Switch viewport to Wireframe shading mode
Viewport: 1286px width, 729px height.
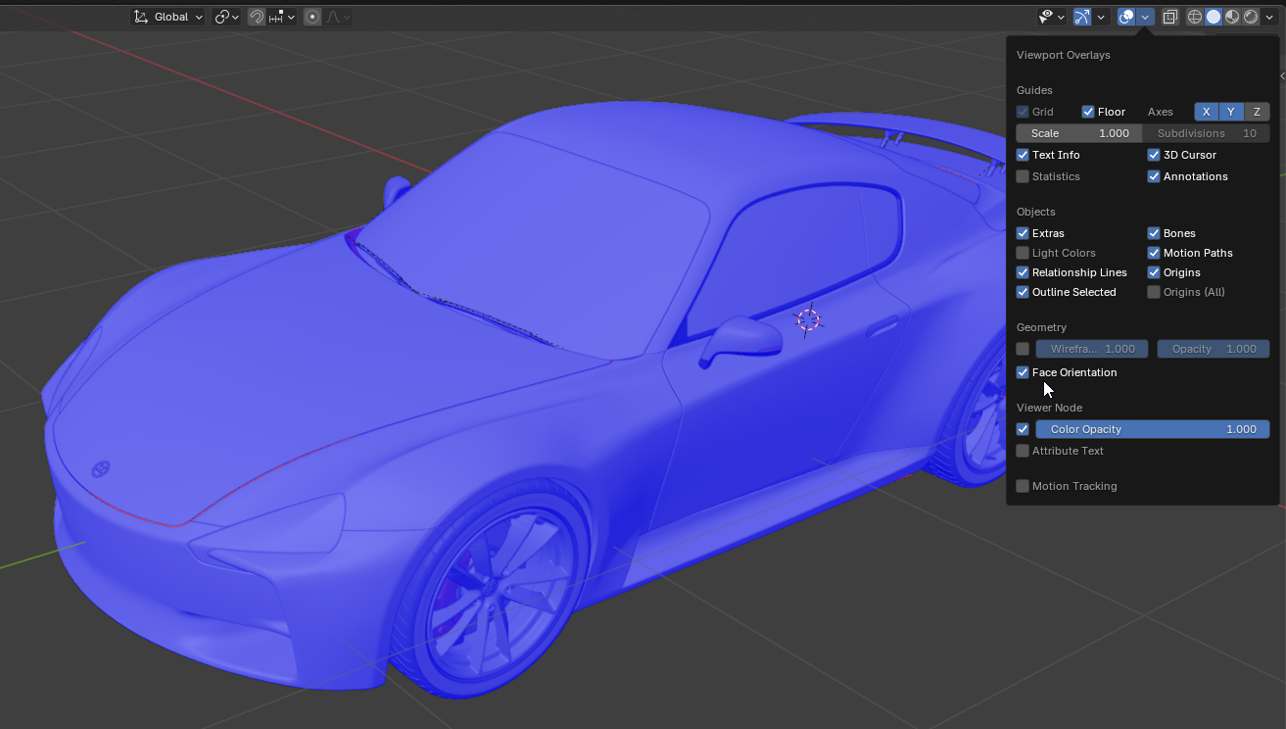1194,17
